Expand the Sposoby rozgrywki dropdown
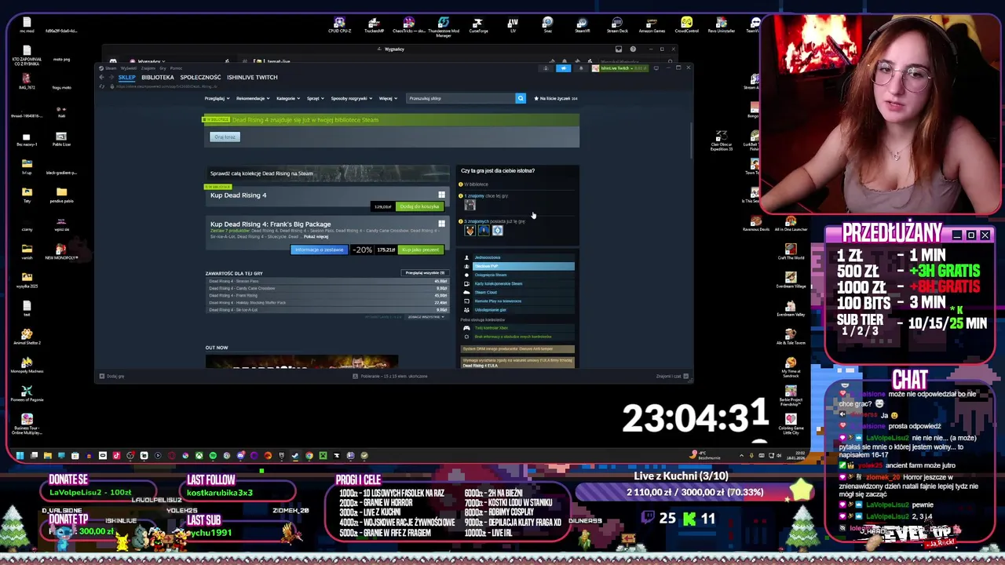The width and height of the screenshot is (1005, 565). coord(351,99)
